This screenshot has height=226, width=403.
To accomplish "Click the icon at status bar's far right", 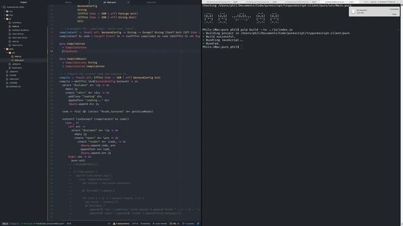I will [198, 223].
